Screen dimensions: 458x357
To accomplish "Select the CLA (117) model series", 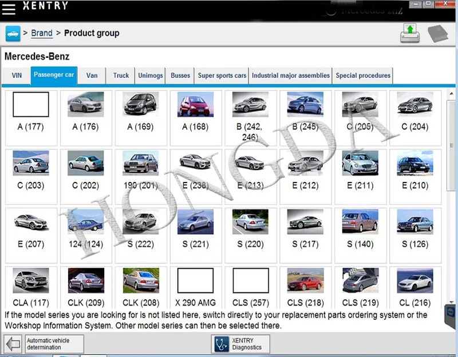I will (31, 288).
